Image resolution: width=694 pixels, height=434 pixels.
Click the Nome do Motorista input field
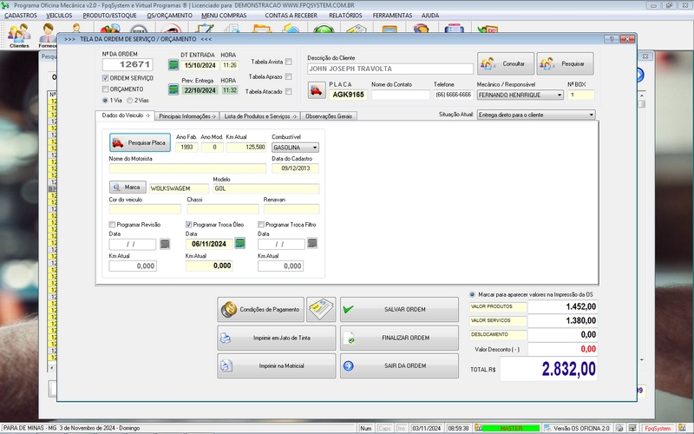pyautogui.click(x=187, y=168)
